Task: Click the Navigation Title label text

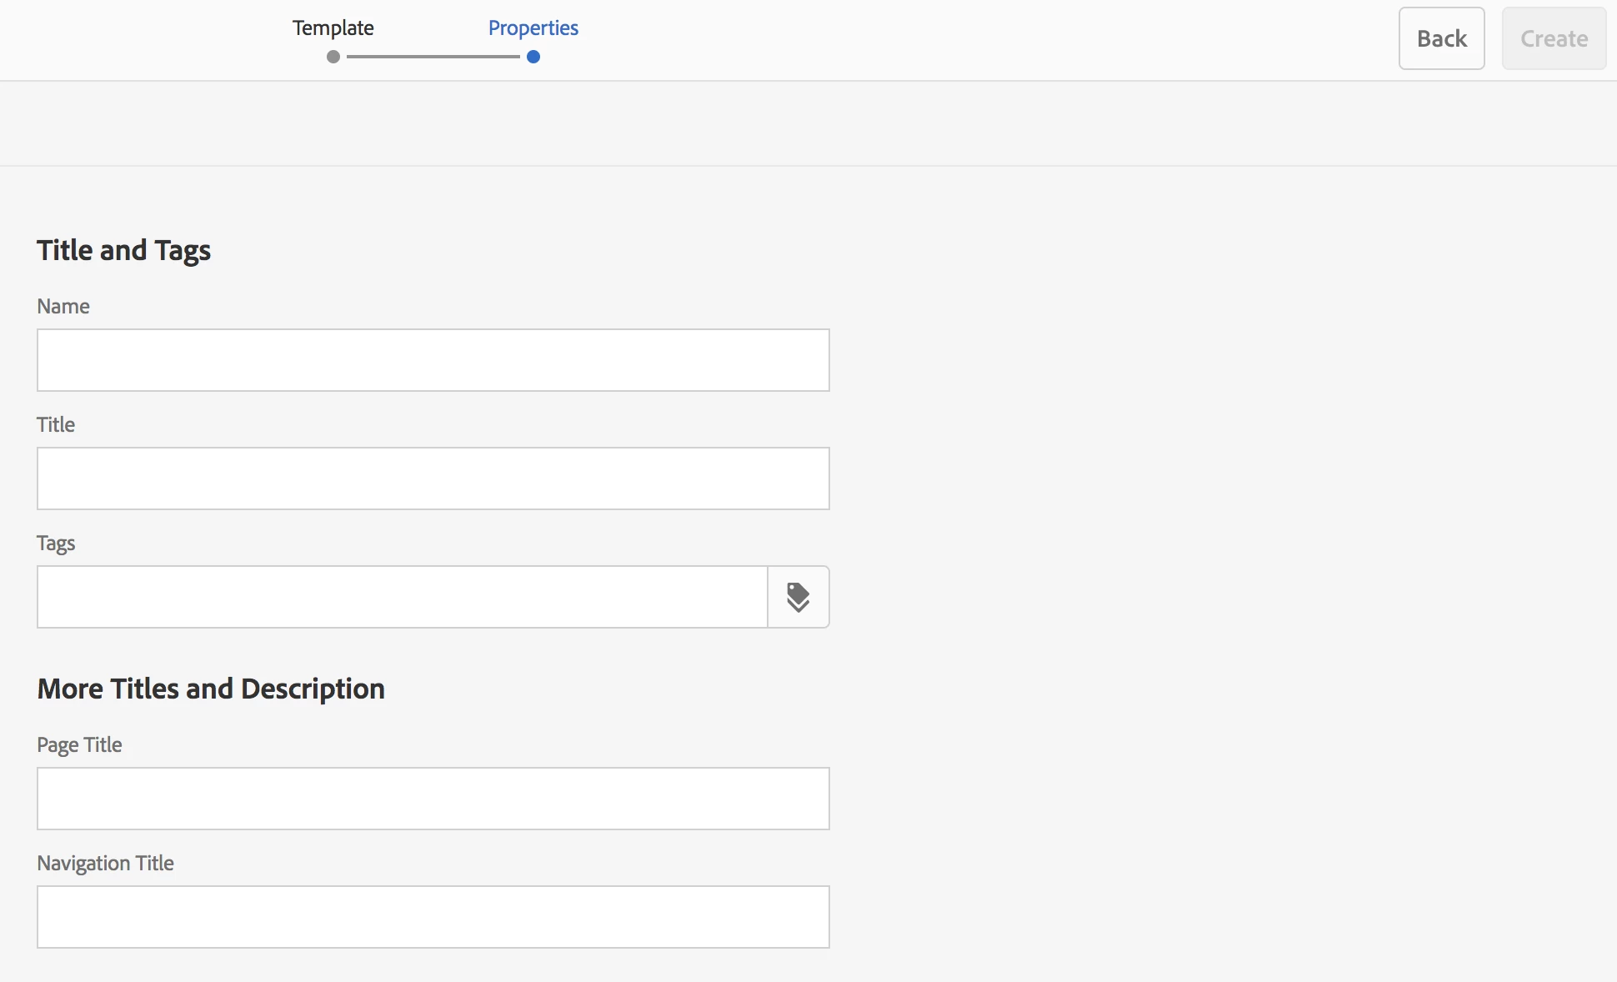Action: click(105, 863)
